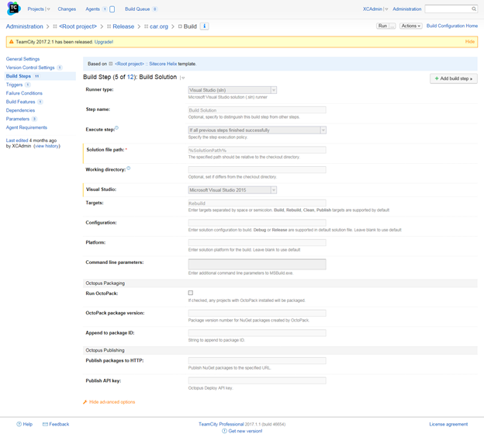Click the Targets input field
This screenshot has height=448, width=484.
[x=258, y=203]
